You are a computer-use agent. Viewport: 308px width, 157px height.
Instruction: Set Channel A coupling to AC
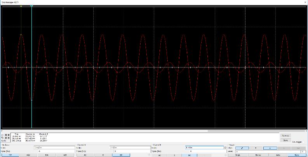click(85, 155)
